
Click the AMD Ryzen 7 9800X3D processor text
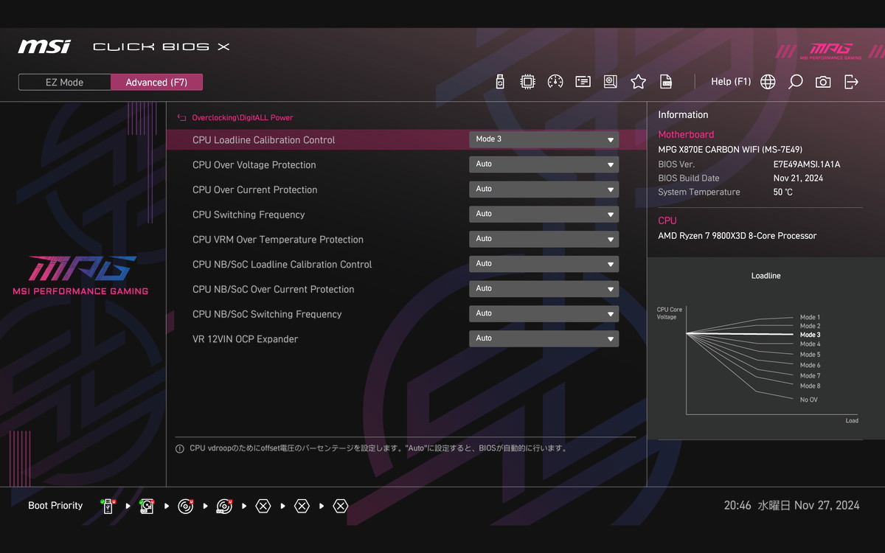(737, 236)
